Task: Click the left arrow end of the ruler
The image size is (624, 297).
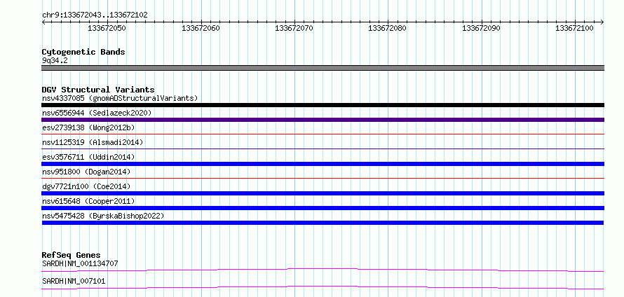Action: 43,22
